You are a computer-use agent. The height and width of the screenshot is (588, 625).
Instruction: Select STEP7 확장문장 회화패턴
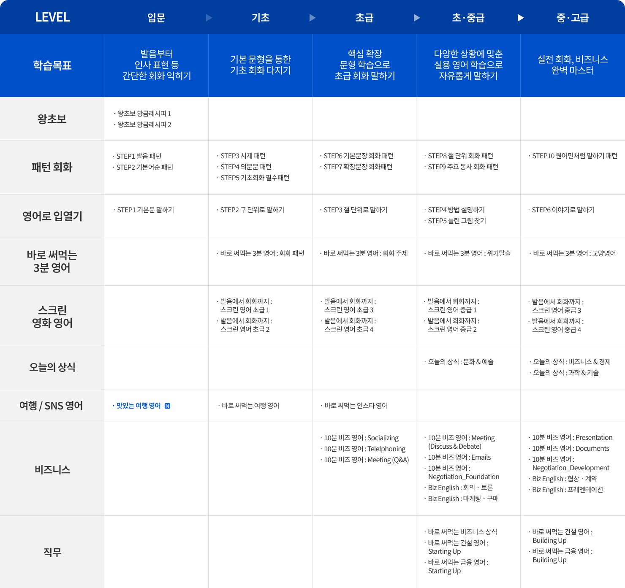point(358,167)
